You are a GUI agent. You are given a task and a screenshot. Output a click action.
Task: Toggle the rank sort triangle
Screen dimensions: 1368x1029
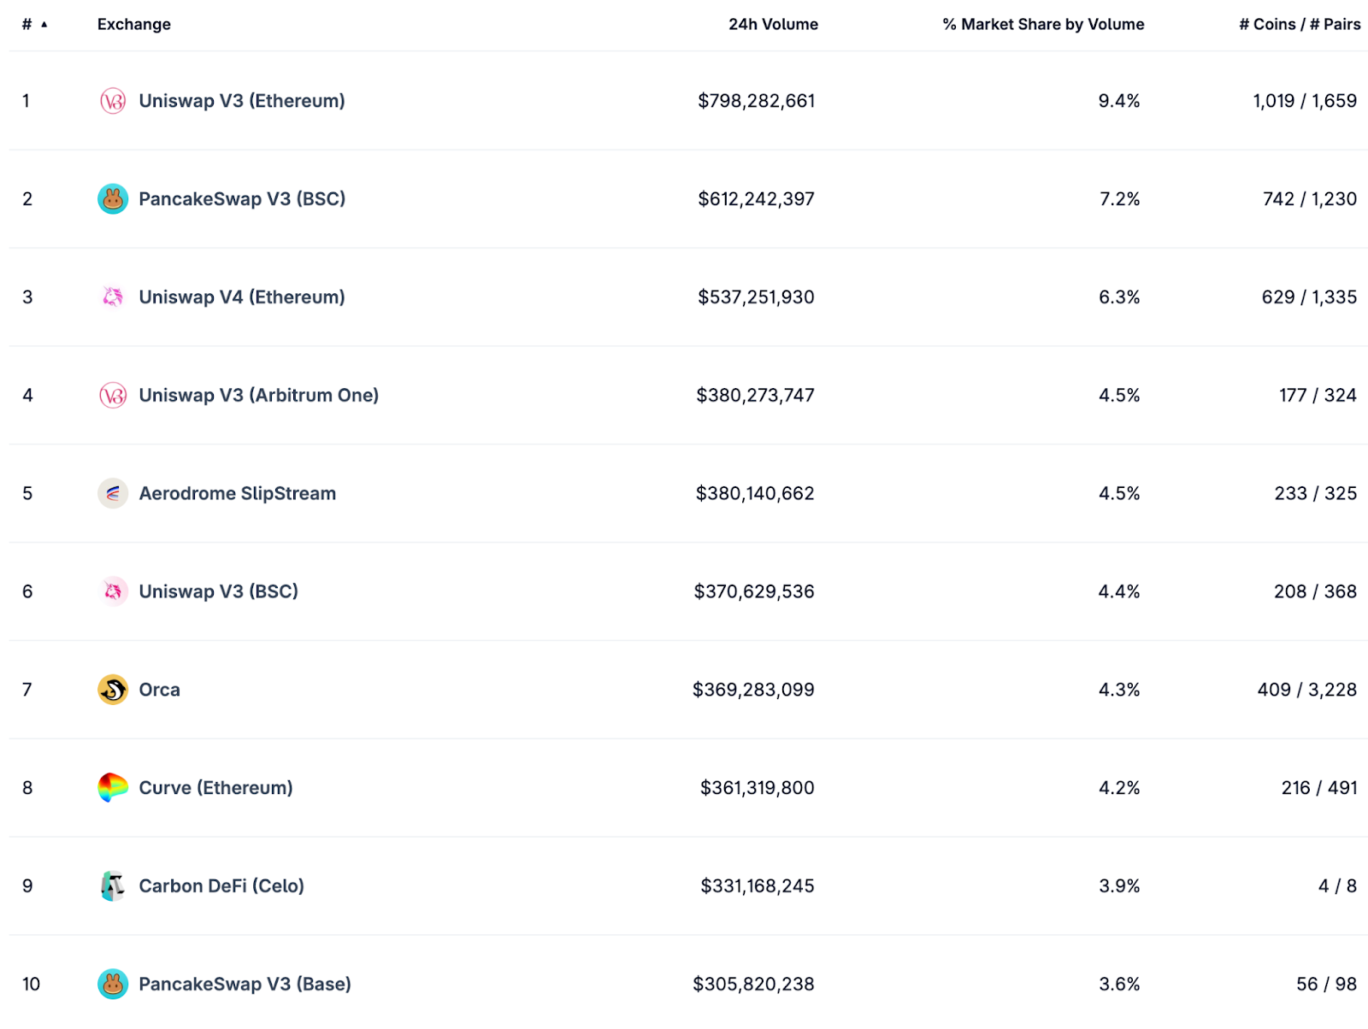pyautogui.click(x=44, y=24)
